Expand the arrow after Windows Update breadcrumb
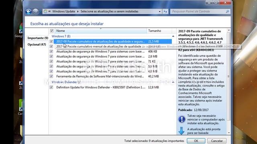This screenshot has width=257, height=144. point(78,12)
